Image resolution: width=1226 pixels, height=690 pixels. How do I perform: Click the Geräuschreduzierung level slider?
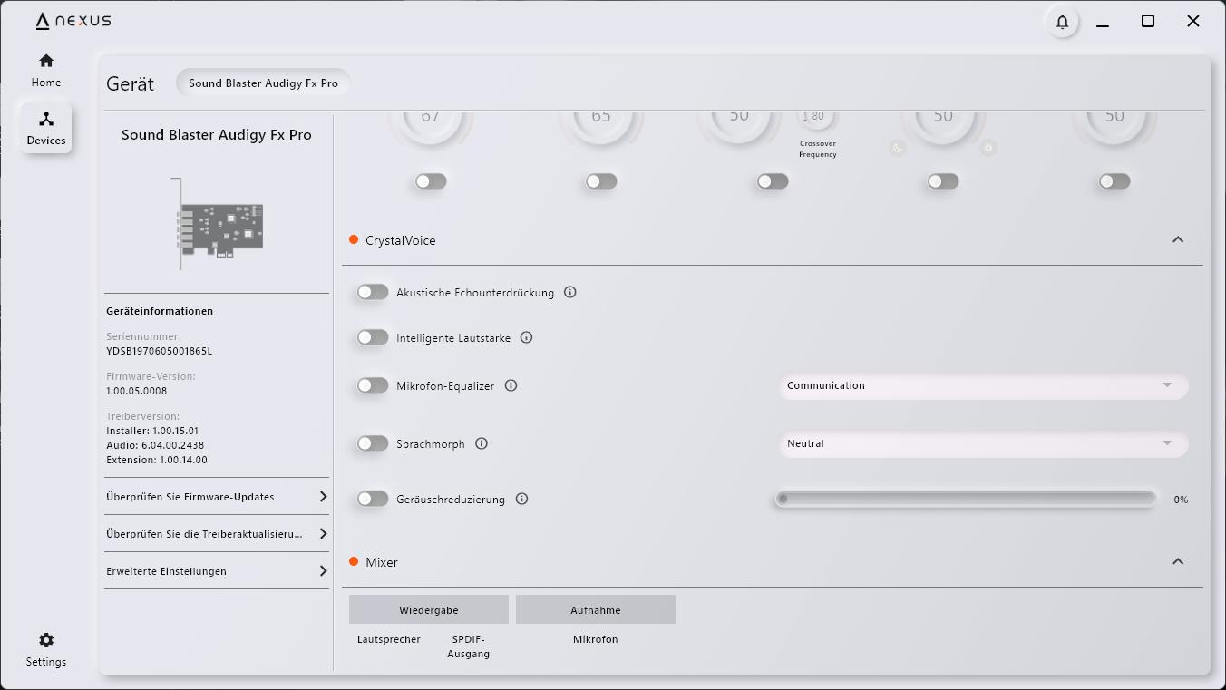[x=965, y=500]
